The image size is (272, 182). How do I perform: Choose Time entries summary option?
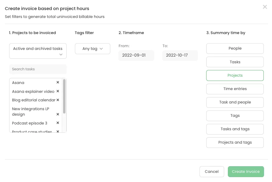(x=235, y=89)
